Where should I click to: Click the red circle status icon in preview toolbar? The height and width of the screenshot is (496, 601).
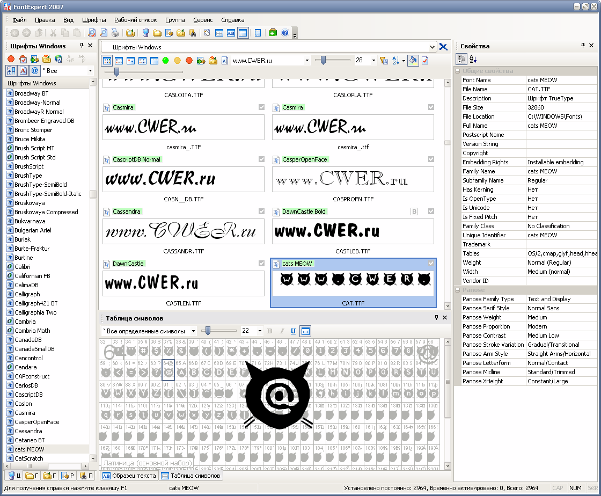coord(189,61)
